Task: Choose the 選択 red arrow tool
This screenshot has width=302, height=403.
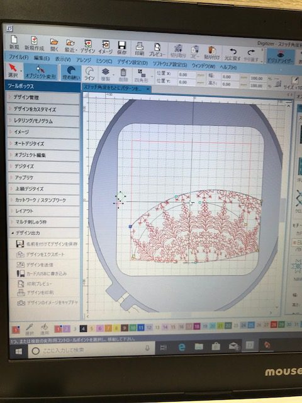Action: [x=13, y=71]
